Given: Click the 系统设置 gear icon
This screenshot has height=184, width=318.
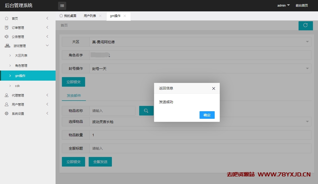Looking at the screenshot, I should 7,113.
